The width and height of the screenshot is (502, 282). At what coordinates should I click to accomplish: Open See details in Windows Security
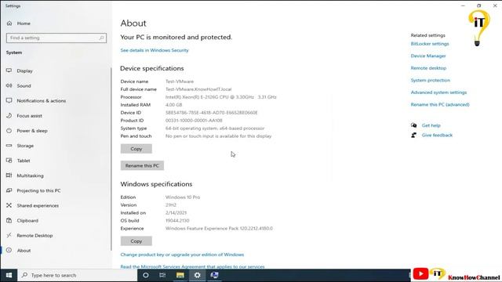(x=155, y=50)
